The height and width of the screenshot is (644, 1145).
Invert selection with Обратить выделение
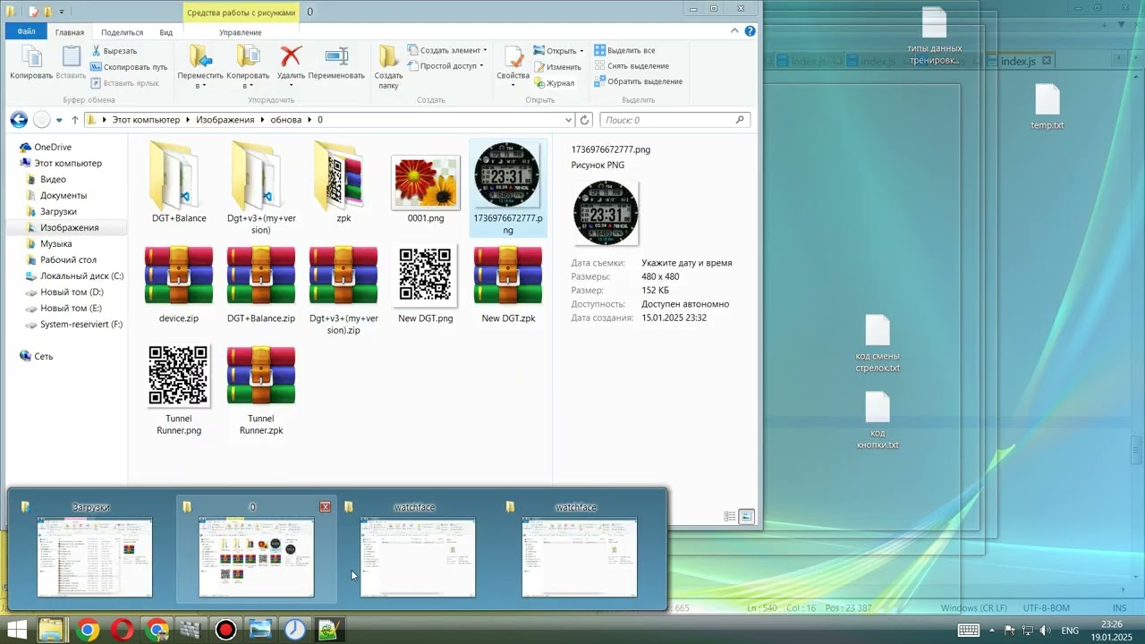[638, 81]
